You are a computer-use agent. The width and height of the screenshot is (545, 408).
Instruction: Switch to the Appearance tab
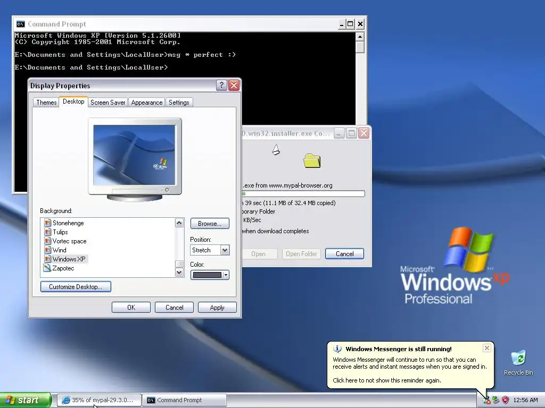point(147,103)
